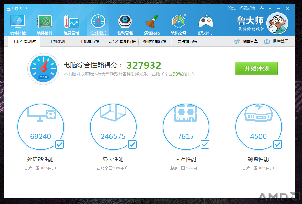Open 硬件体检 hardware checkup section
302x204 pixels.
click(18, 25)
